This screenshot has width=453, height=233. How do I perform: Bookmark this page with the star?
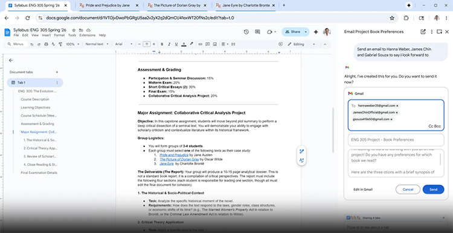click(x=392, y=18)
